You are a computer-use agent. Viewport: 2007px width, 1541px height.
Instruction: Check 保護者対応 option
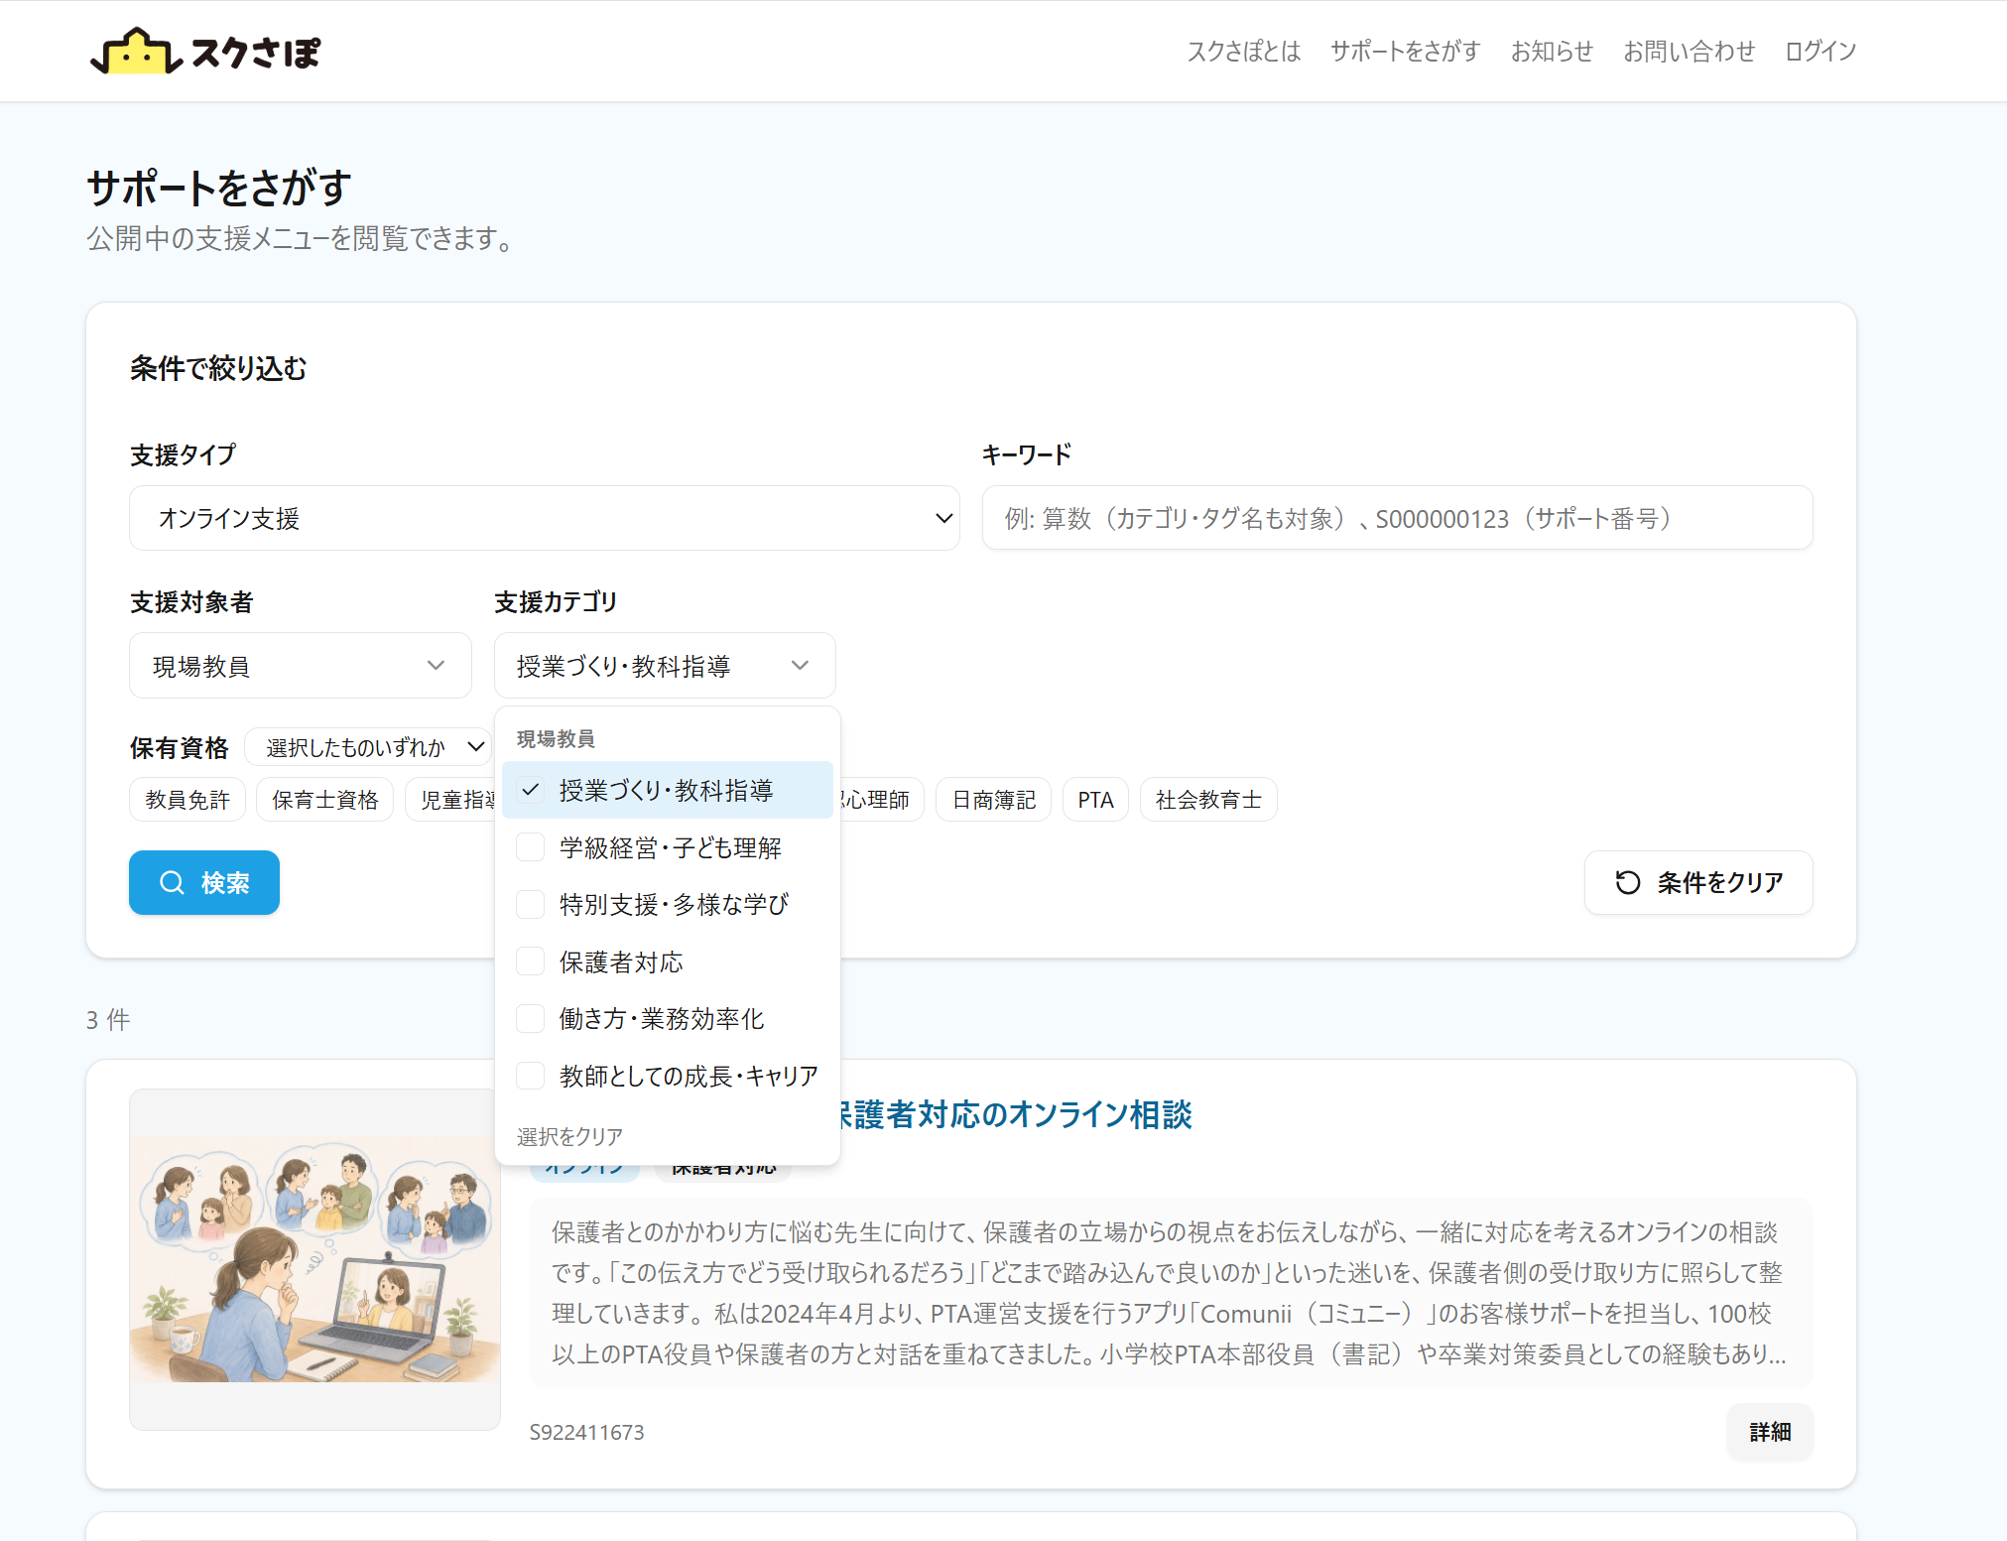[x=667, y=962]
